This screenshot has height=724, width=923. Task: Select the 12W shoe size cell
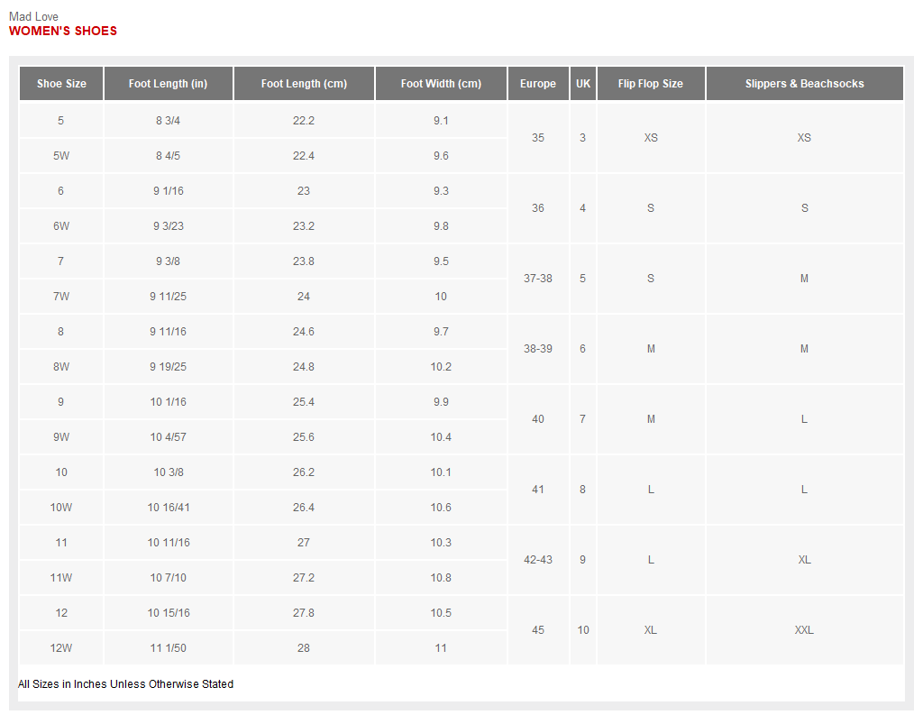pos(61,648)
